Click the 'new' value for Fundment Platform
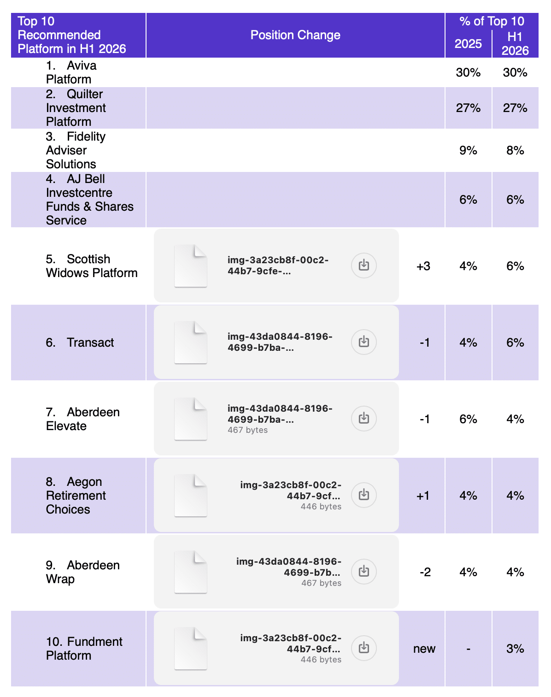The image size is (551, 697). (x=424, y=649)
